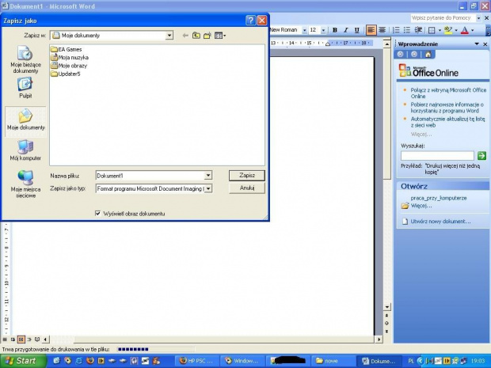Switch to print layout view button

(21, 340)
